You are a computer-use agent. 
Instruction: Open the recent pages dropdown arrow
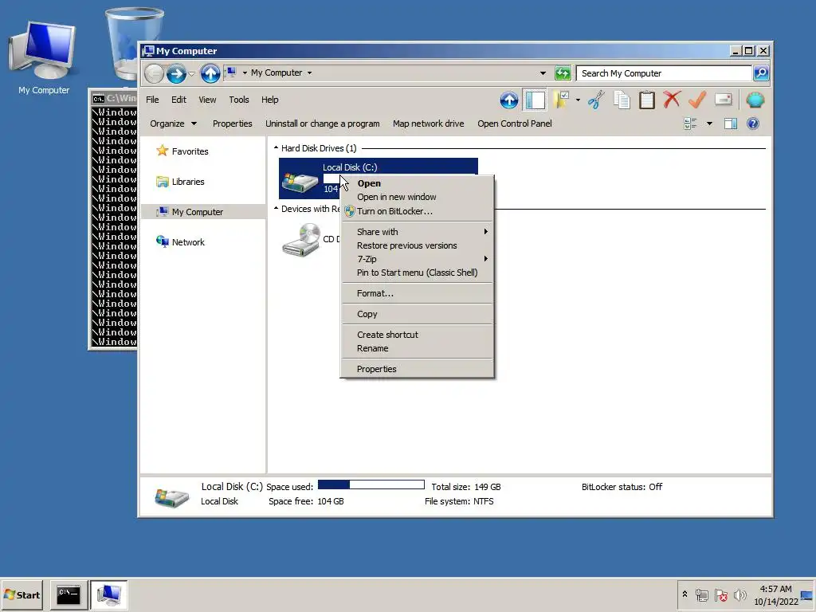tap(191, 73)
